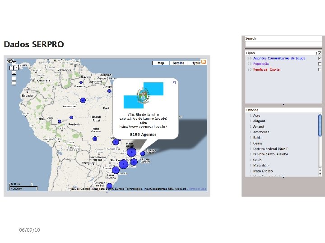Select Ceará in the Estados list
This screenshot has height=243, width=325.
pos(257,143)
